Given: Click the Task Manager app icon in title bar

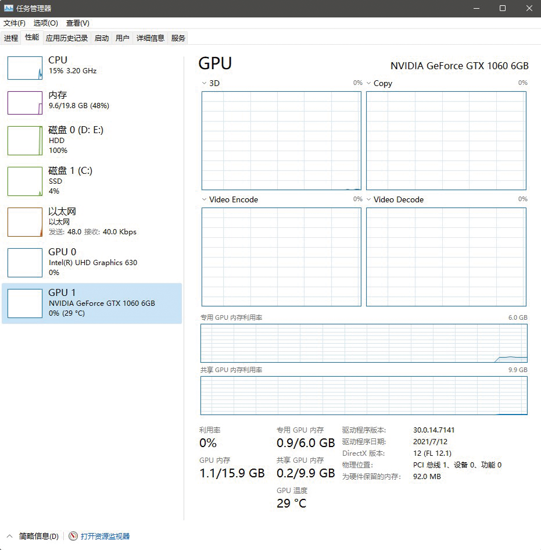Looking at the screenshot, I should pos(8,8).
